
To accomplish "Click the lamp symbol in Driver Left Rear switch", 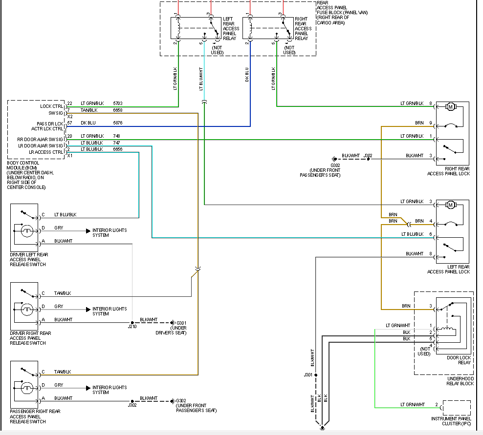I will 28,230.
